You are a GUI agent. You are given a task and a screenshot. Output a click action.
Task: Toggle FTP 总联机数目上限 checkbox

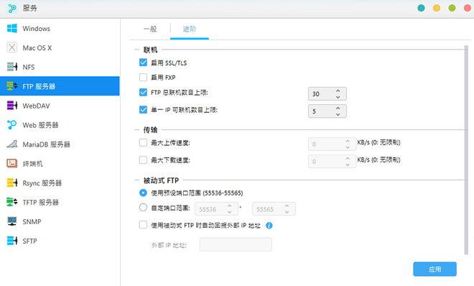pyautogui.click(x=143, y=92)
